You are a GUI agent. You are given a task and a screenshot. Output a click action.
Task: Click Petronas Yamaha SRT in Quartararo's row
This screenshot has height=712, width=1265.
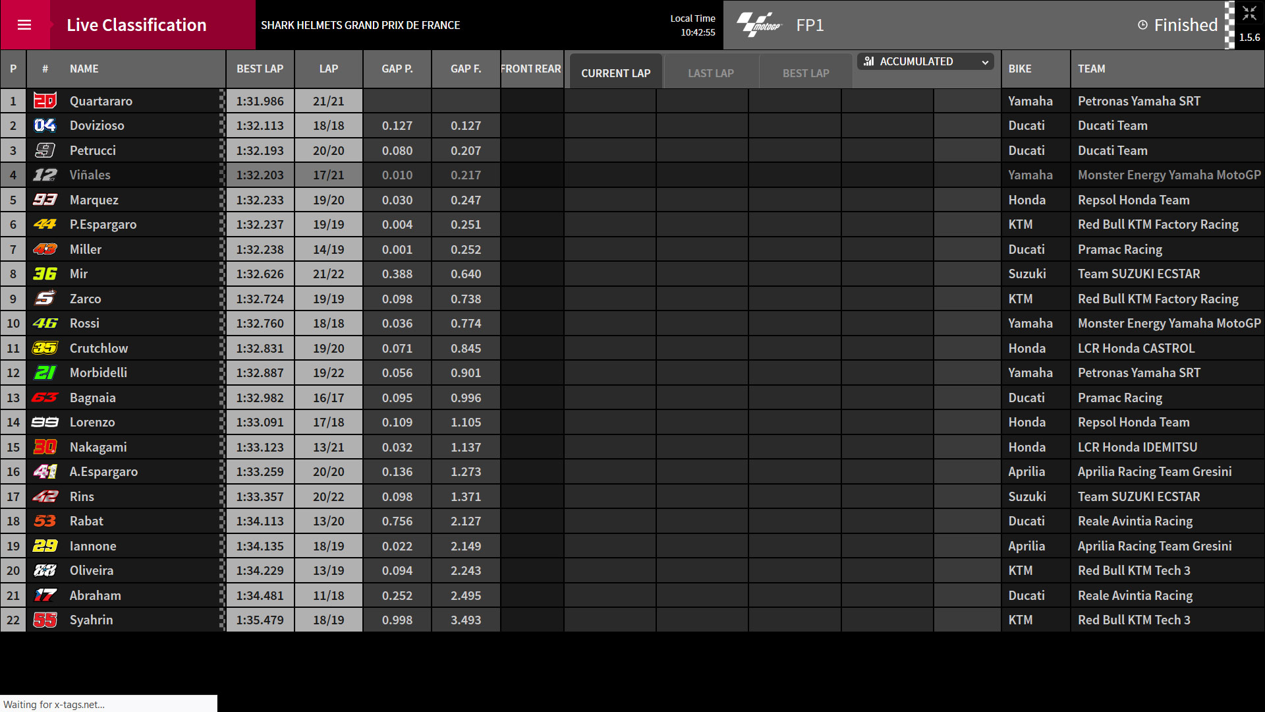click(1139, 101)
